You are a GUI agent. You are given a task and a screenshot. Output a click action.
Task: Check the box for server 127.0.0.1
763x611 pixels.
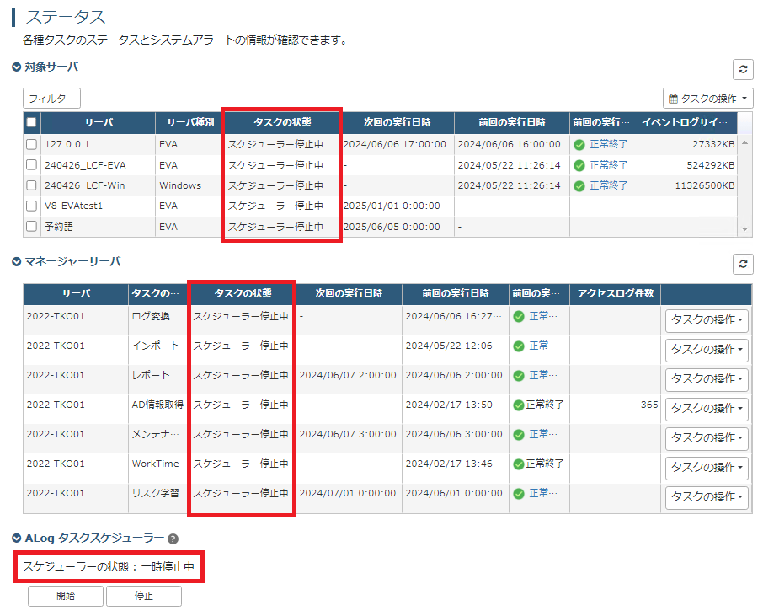pos(32,144)
